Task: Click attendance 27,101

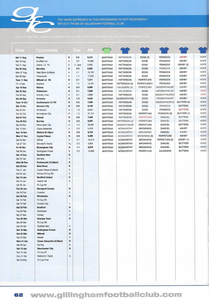Action: pos(90,114)
